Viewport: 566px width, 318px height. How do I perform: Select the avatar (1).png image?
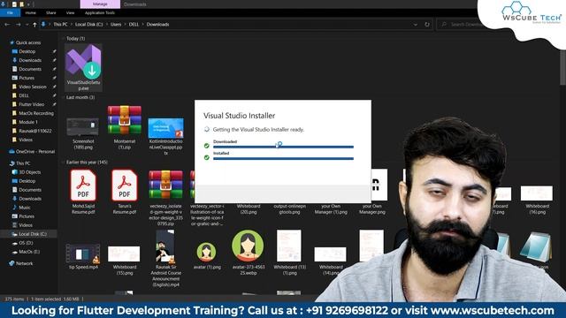(206, 252)
